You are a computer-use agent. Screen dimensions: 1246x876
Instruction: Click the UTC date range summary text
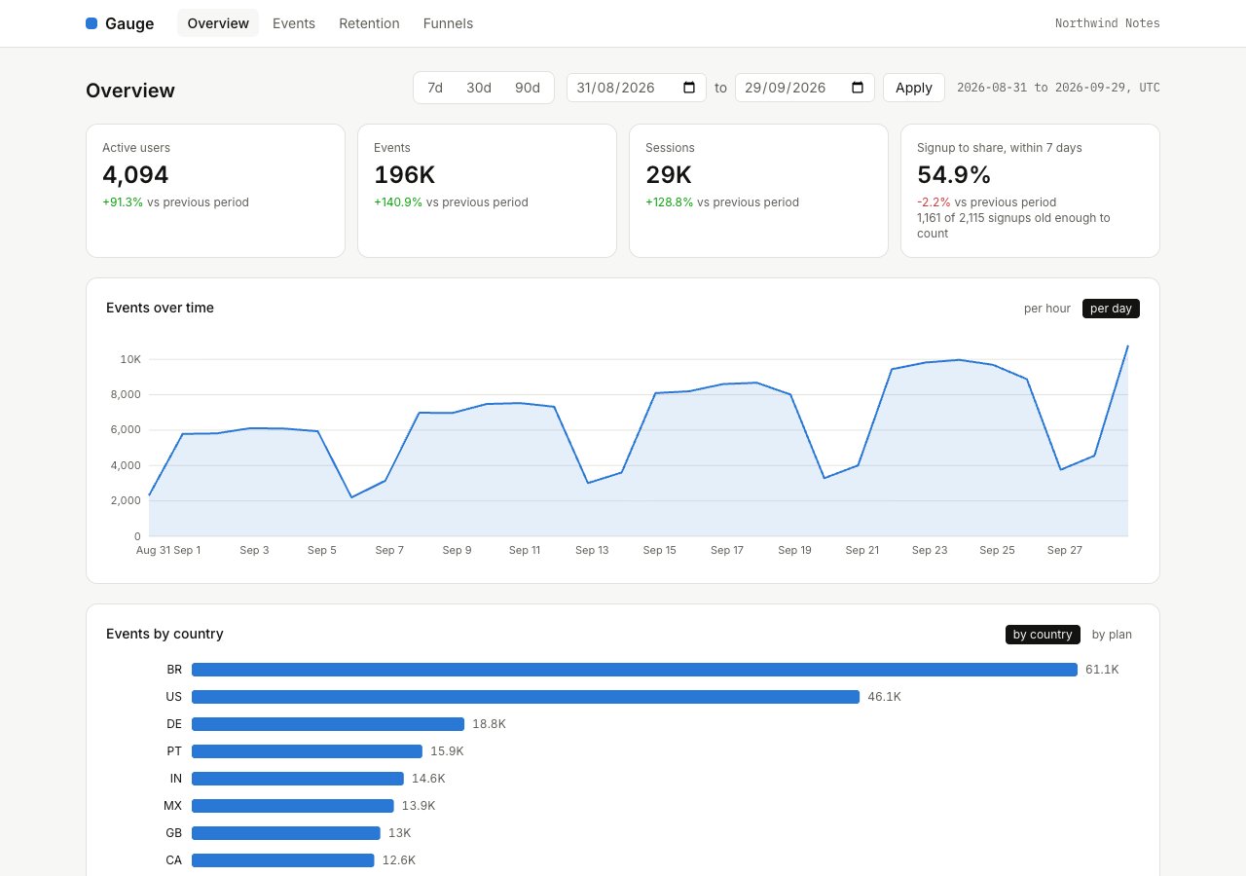(1058, 88)
